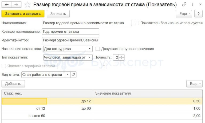Add form to favorites with star icon
The width and height of the screenshot is (205, 123).
click(x=27, y=5)
